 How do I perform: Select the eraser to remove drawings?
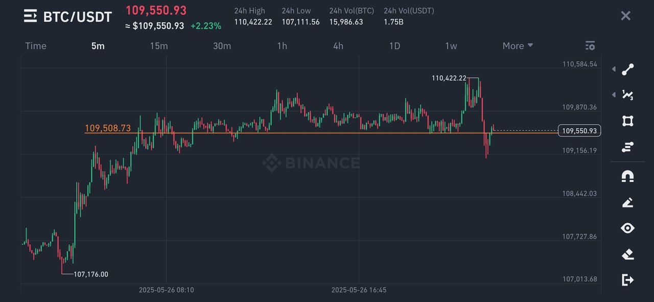pos(627,254)
